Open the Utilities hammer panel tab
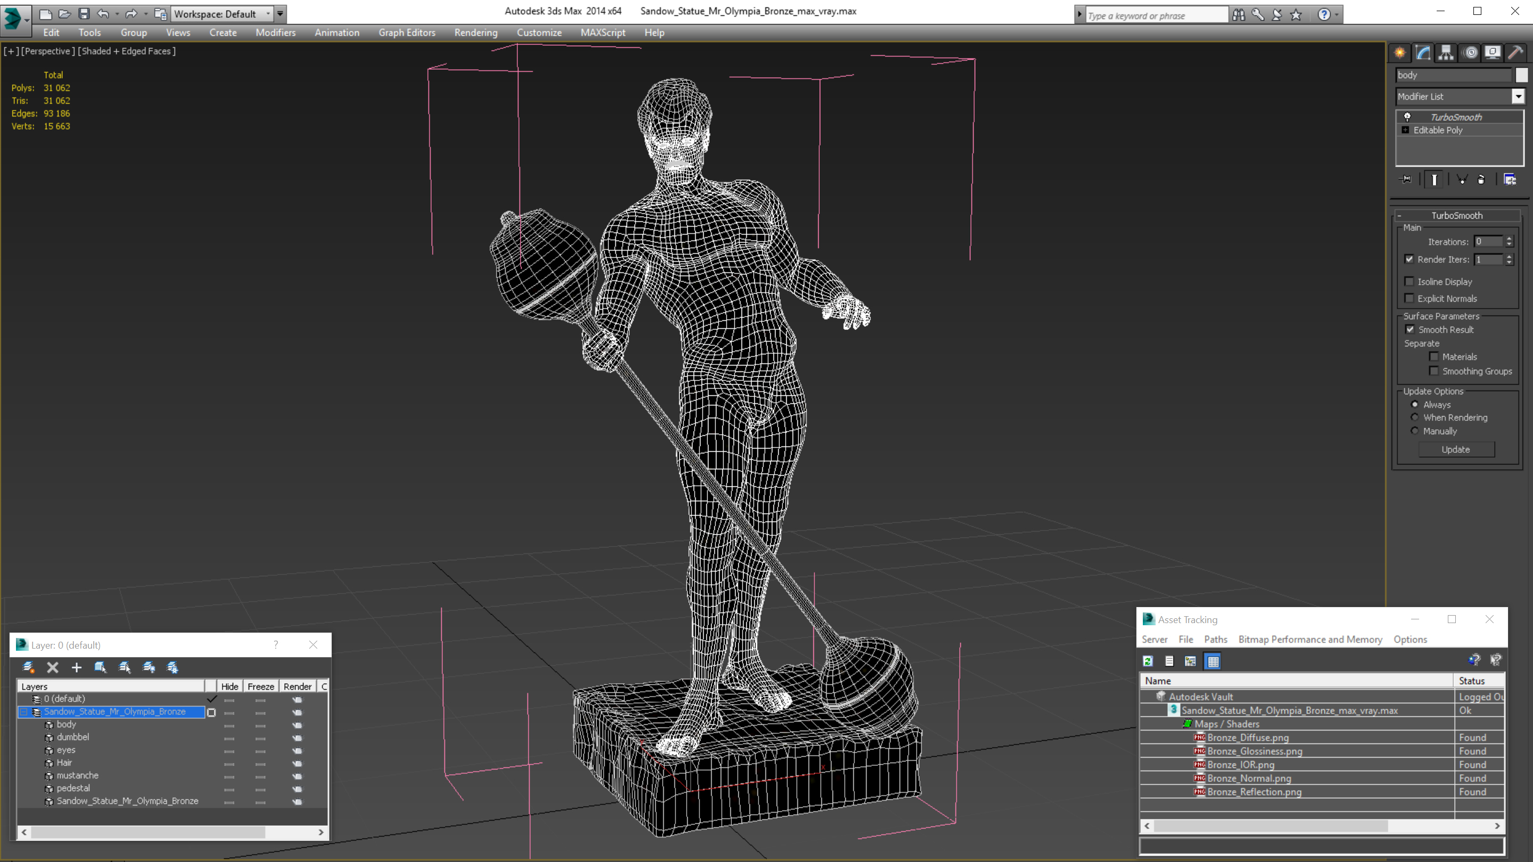This screenshot has height=862, width=1533. pyautogui.click(x=1516, y=53)
